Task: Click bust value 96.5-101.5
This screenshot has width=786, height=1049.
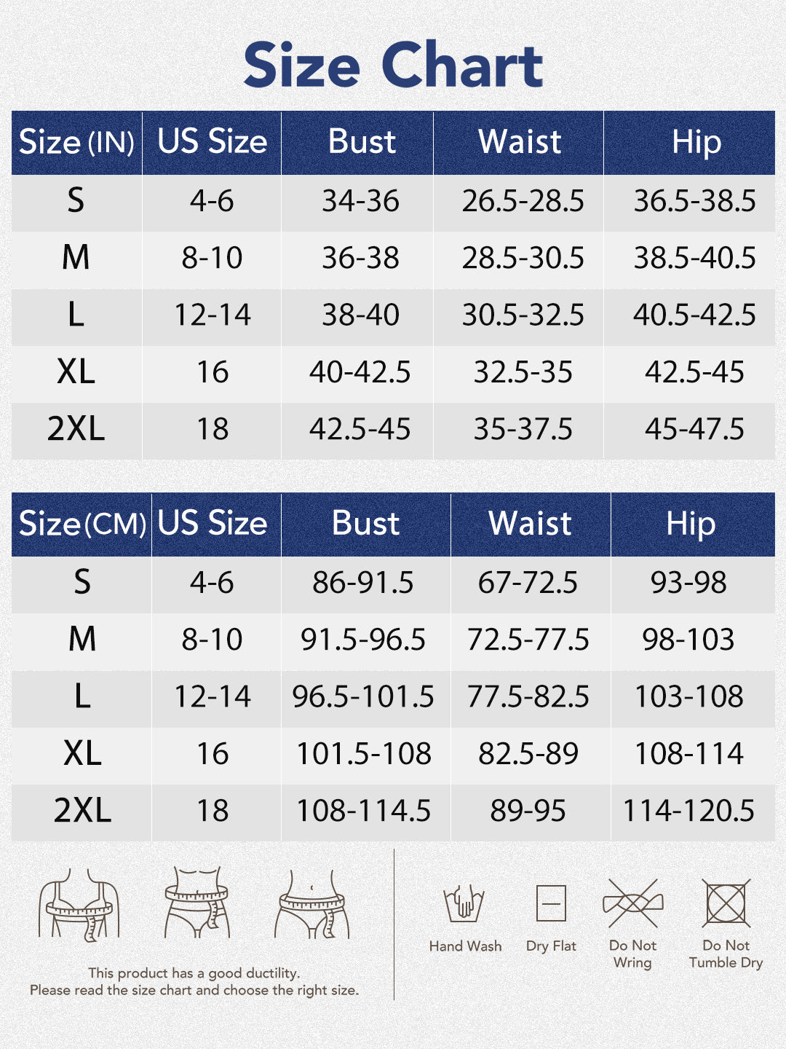Action: [x=363, y=697]
